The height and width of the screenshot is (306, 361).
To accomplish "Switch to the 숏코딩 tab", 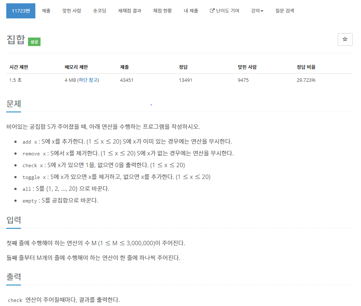I will [99, 11].
